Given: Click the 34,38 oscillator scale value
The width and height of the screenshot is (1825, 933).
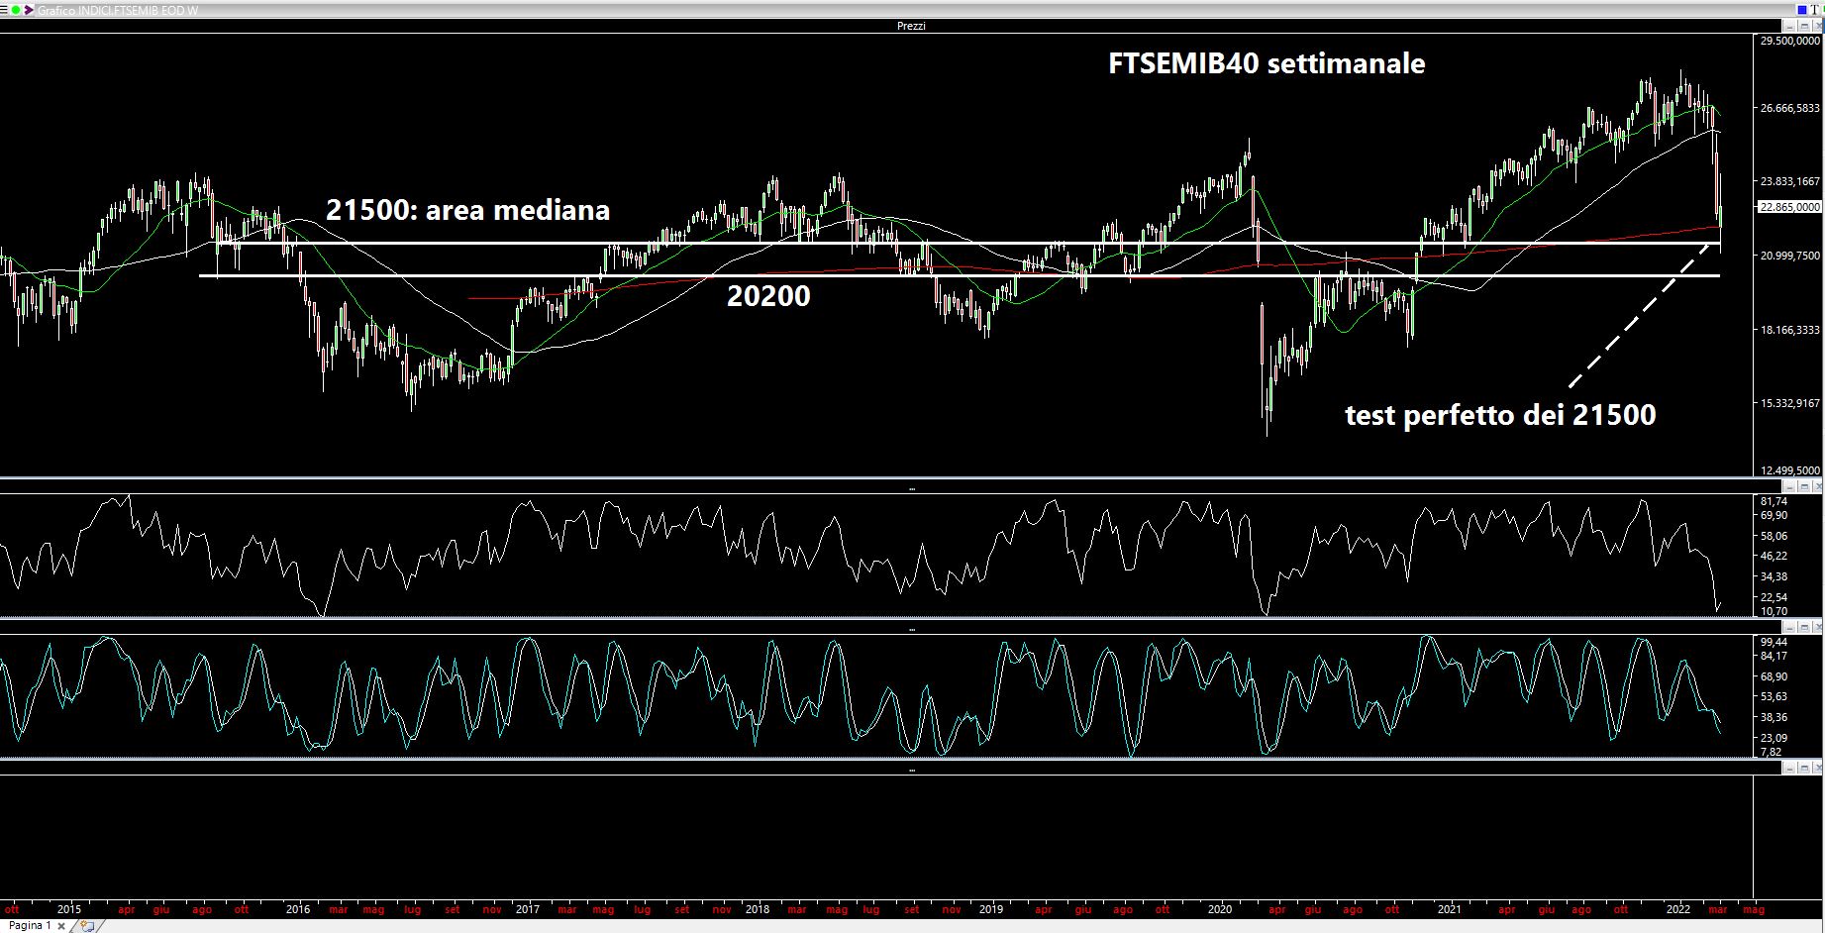Looking at the screenshot, I should [1774, 576].
